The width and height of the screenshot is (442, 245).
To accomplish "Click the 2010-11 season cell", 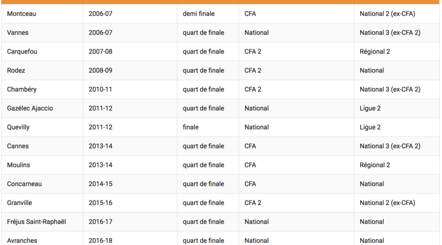I will point(100,90).
